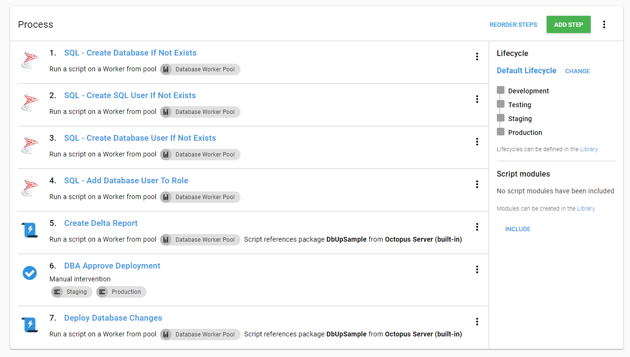Open the three-dot menu for Deploy Database Changes
This screenshot has width=630, height=357.
coord(477,322)
